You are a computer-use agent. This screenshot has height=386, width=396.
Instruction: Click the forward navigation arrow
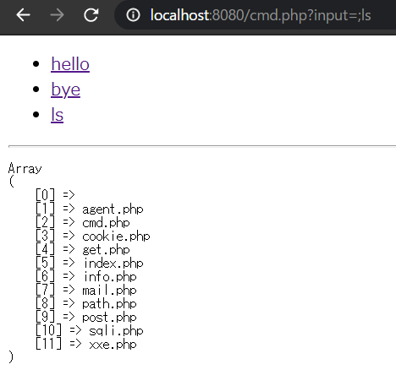tap(57, 15)
